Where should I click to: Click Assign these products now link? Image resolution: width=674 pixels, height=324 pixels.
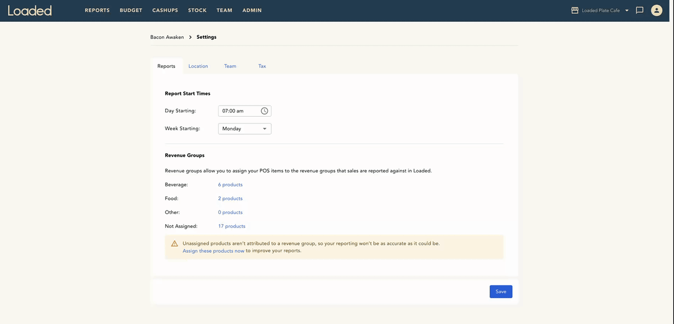click(213, 251)
